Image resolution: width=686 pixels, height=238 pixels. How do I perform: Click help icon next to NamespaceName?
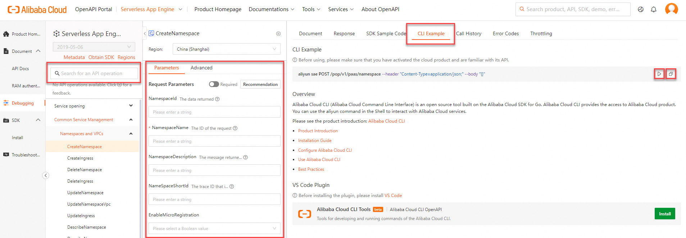tap(235, 128)
